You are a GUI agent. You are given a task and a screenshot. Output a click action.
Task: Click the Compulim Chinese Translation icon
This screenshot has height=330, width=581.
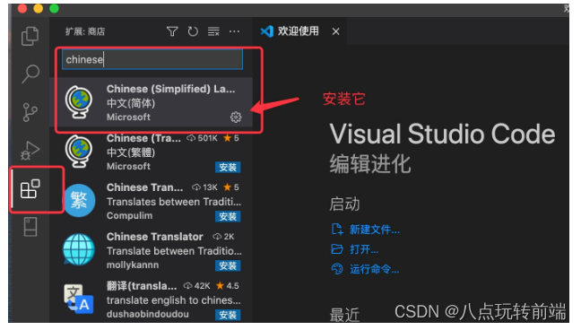[79, 201]
